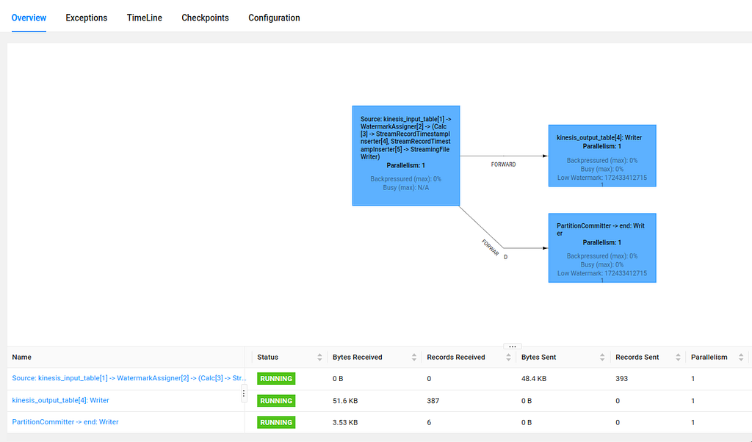Sort by Bytes Received arrows

tap(414, 357)
